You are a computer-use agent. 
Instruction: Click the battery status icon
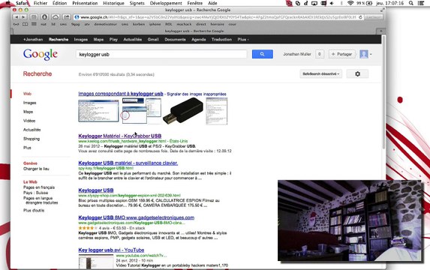click(x=369, y=3)
